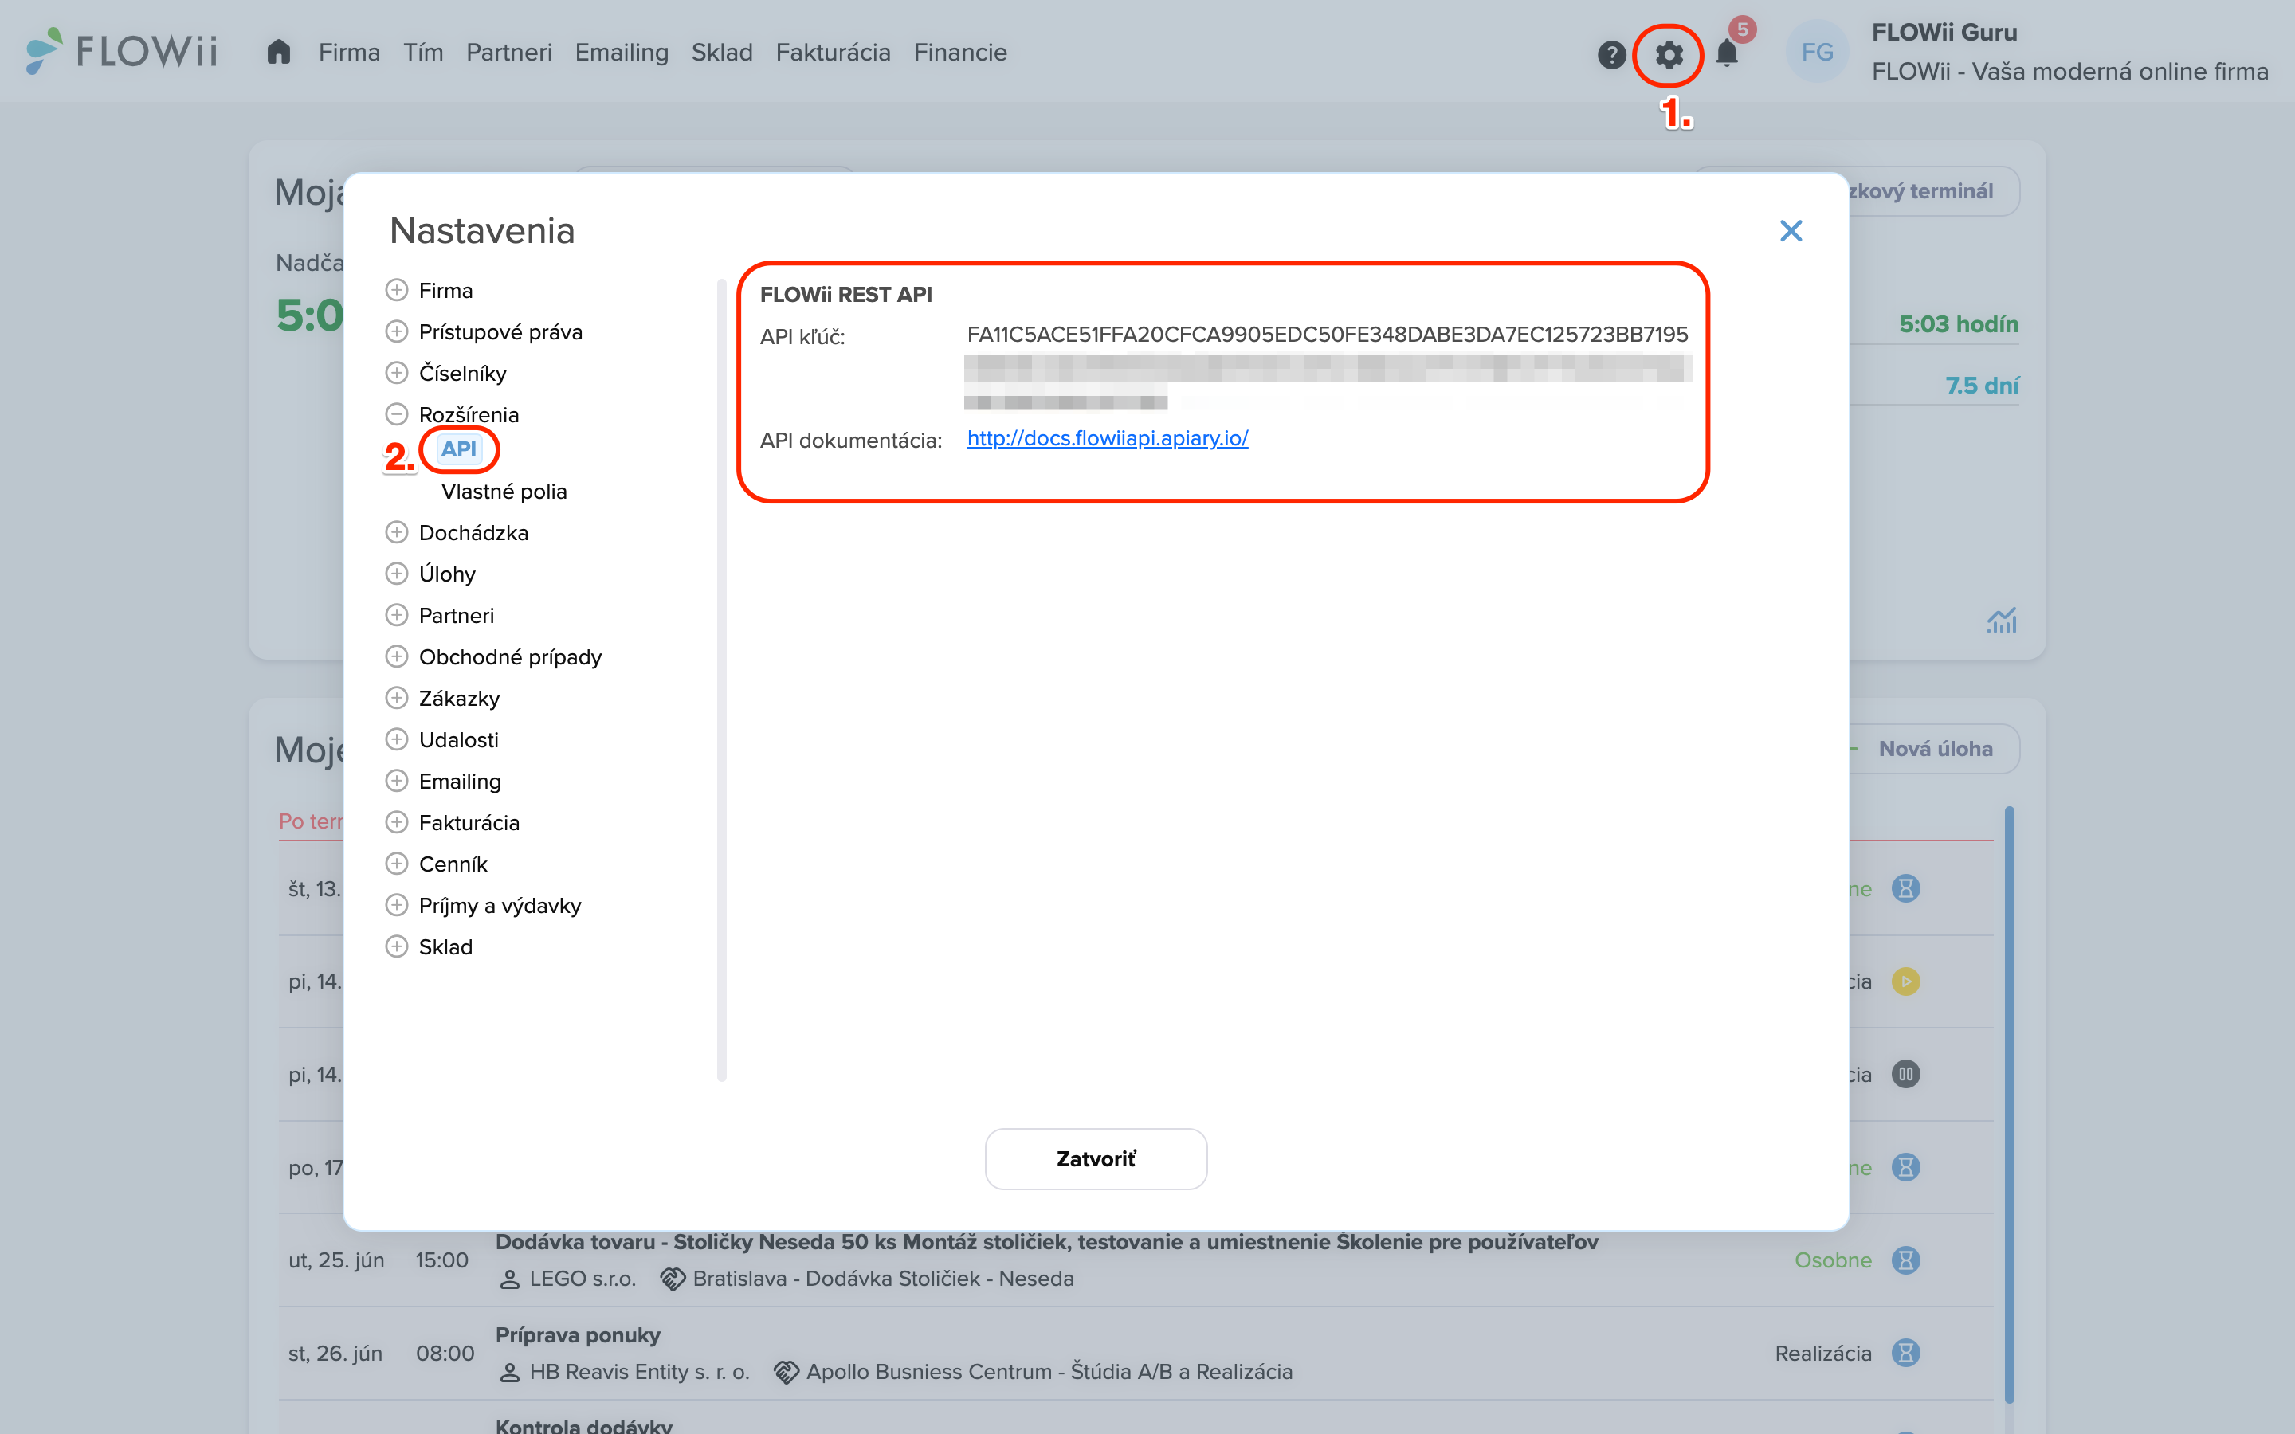This screenshot has height=1434, width=2295.
Task: Click the FLOWii Guru user name
Action: [1944, 32]
